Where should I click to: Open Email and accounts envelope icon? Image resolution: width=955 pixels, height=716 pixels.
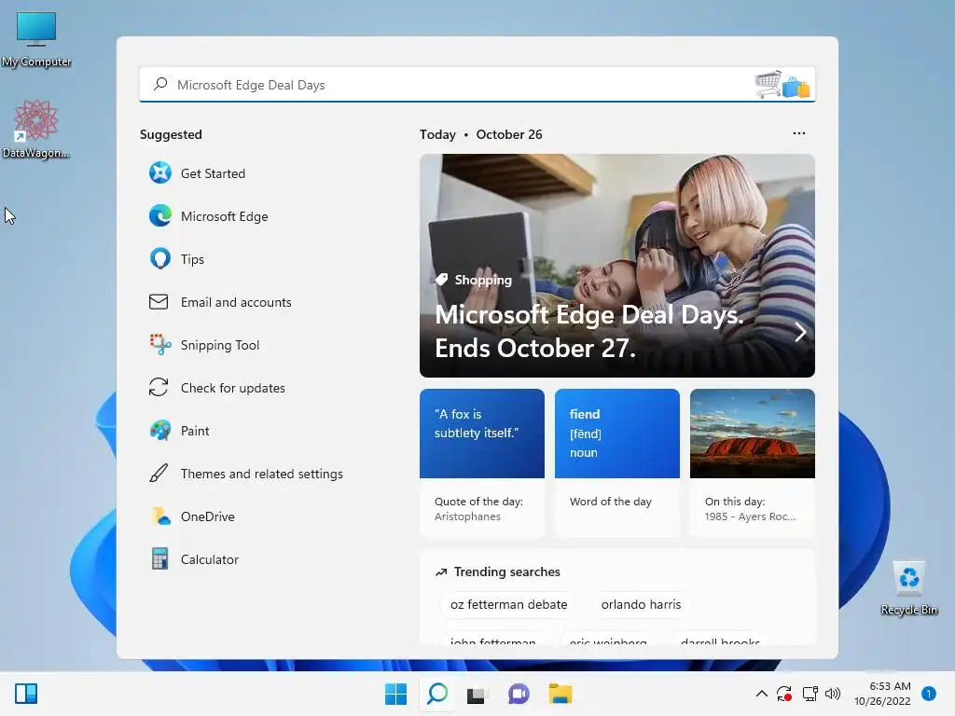(x=159, y=302)
